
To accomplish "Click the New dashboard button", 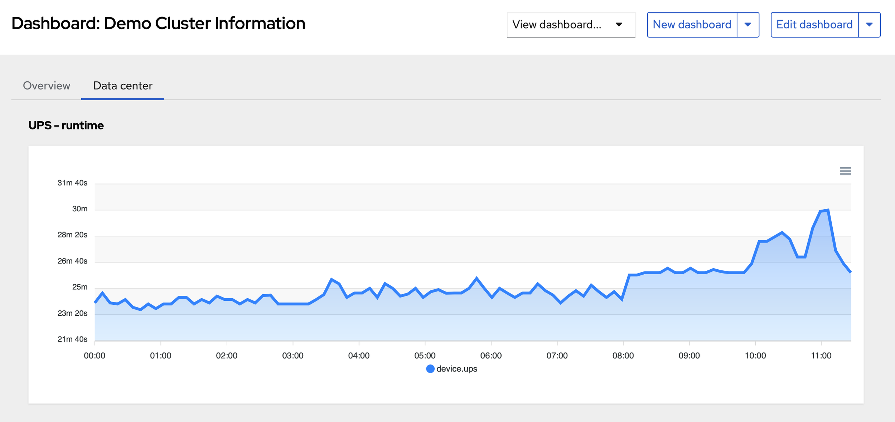I will point(692,25).
